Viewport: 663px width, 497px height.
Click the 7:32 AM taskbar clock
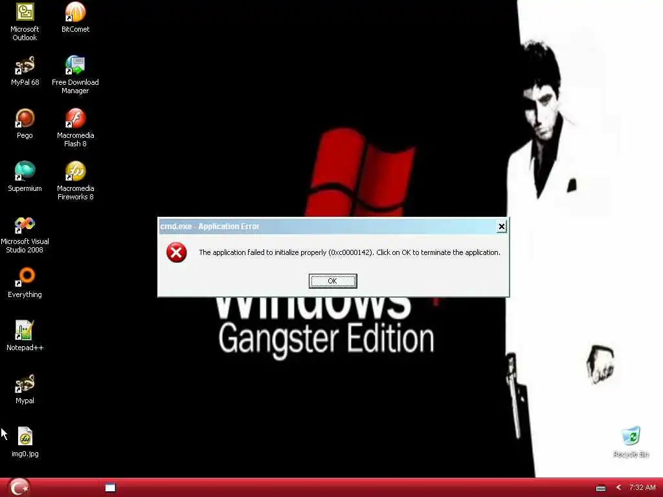click(642, 488)
